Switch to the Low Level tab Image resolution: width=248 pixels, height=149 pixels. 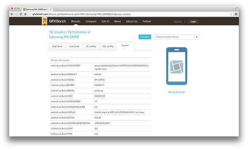tap(74, 46)
